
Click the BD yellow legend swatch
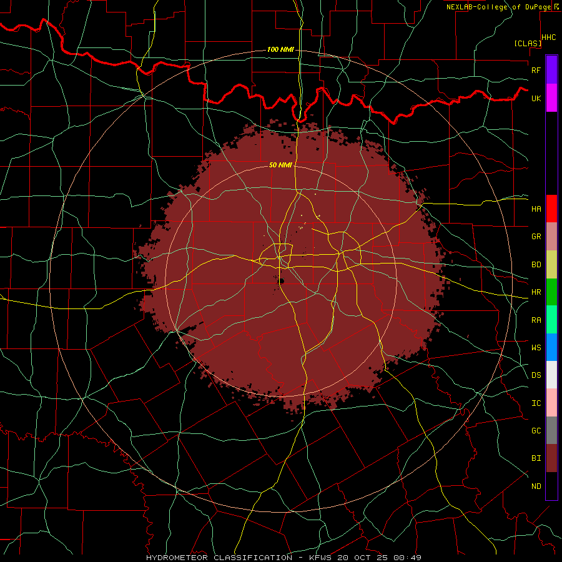pos(551,265)
